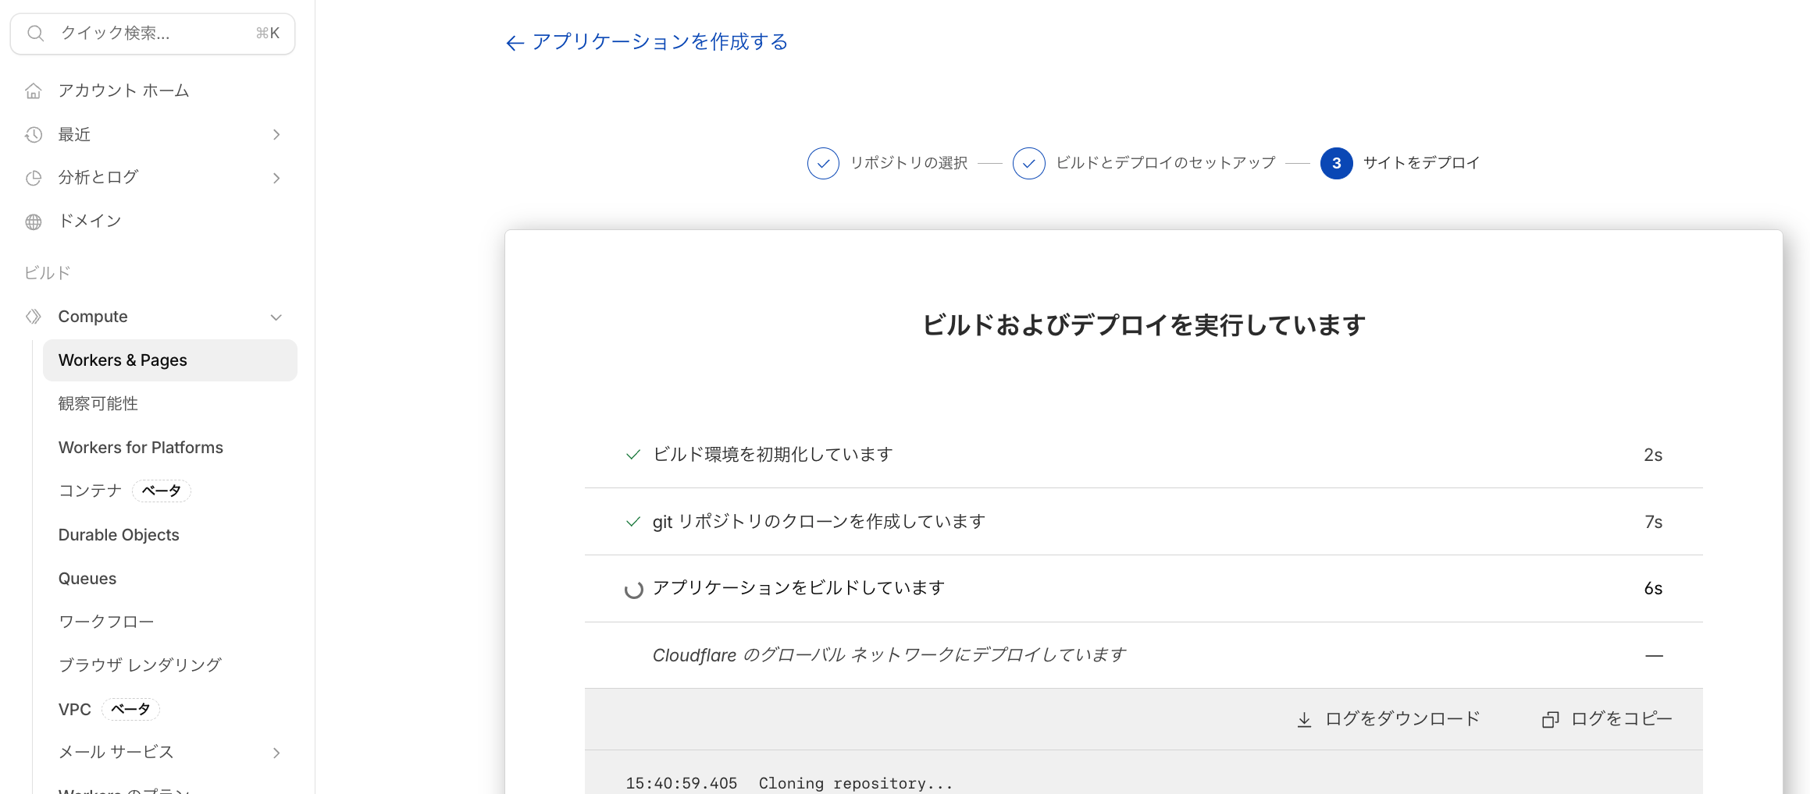This screenshot has height=794, width=1810.
Task: Click the Analytics and Logs chart icon
Action: tap(33, 178)
